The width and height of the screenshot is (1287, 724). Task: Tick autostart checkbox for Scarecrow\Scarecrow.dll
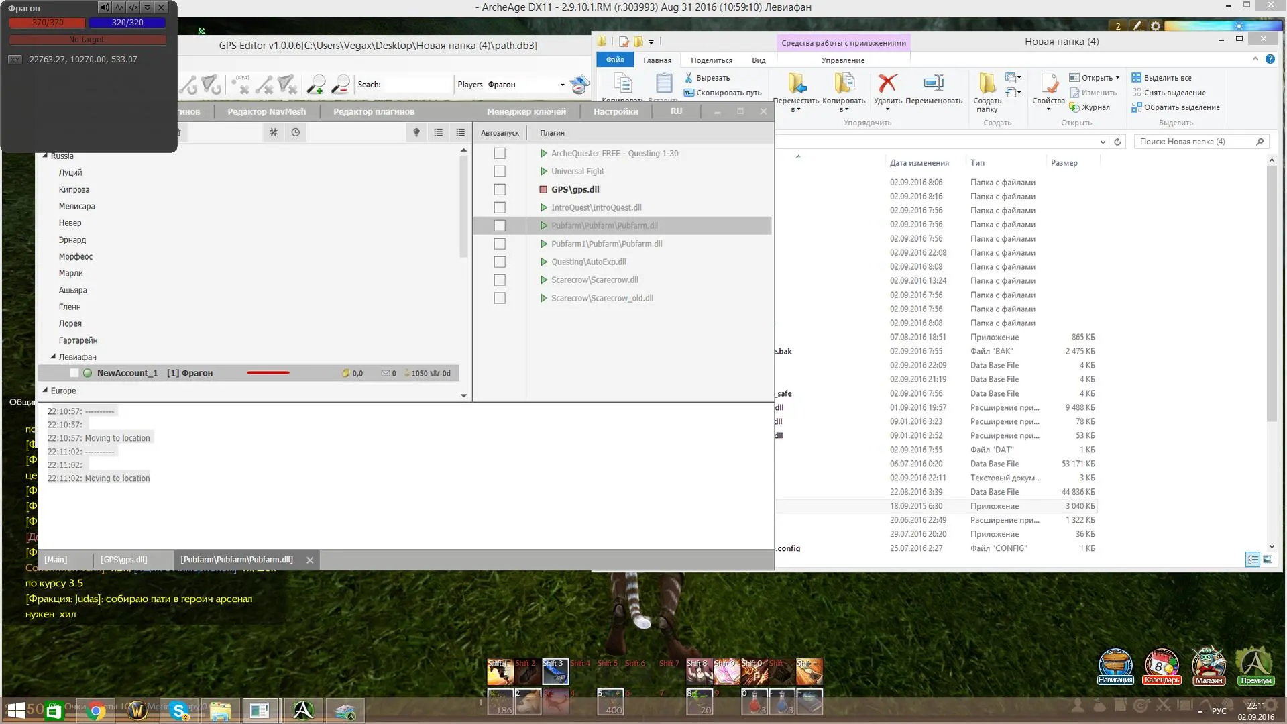point(500,280)
